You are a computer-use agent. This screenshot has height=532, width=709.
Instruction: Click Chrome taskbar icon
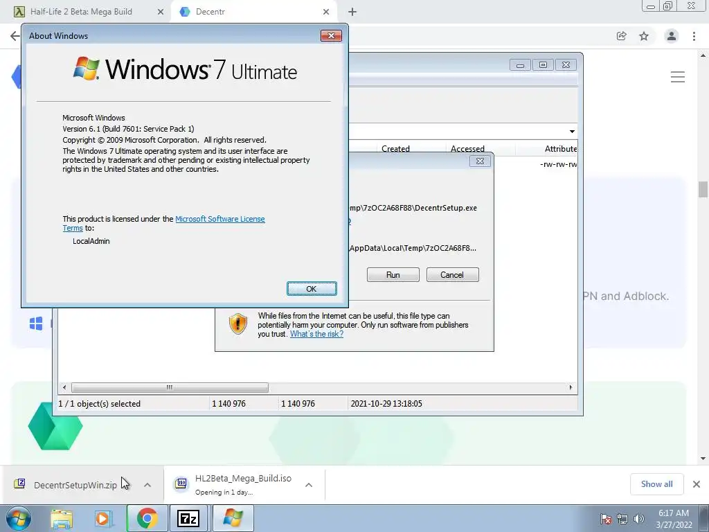[x=147, y=518]
